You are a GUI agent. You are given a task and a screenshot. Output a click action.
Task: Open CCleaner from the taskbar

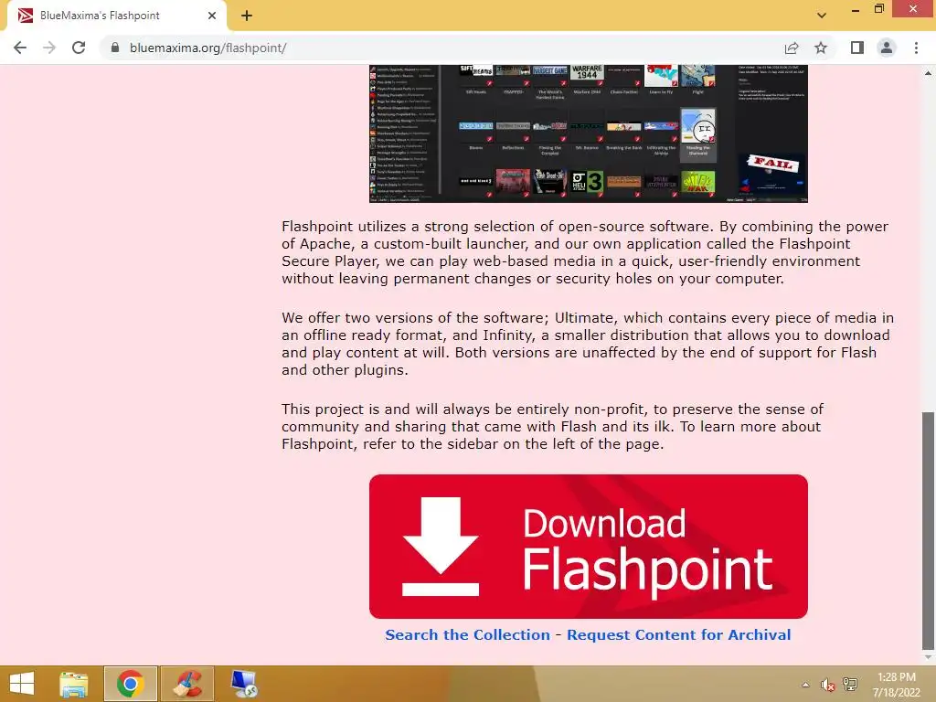(x=187, y=684)
